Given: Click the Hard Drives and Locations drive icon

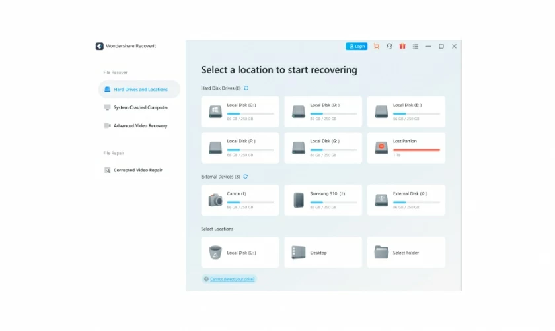Looking at the screenshot, I should [x=107, y=90].
